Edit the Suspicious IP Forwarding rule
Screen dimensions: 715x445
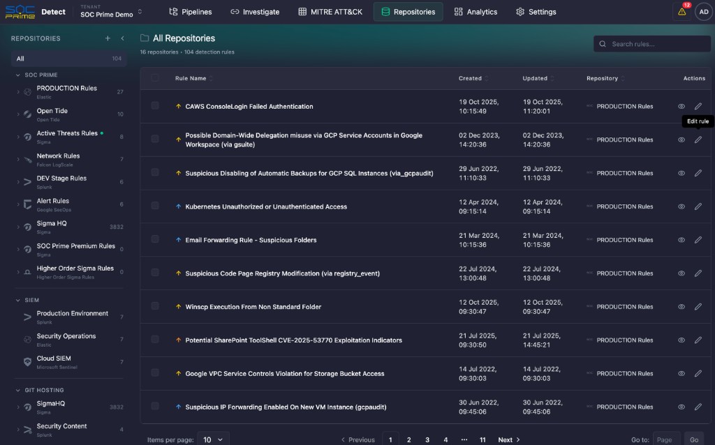[698, 407]
